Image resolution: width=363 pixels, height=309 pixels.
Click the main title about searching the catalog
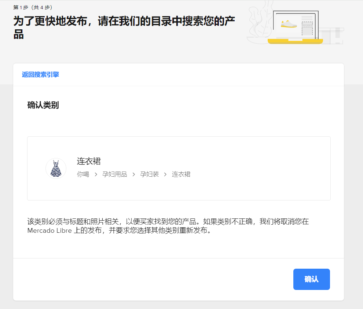(124, 27)
